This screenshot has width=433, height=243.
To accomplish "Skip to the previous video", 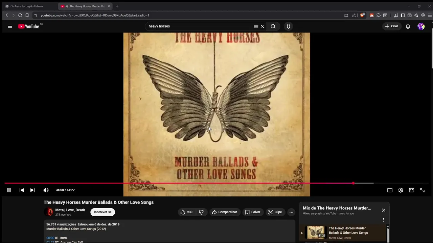I will pos(22,190).
